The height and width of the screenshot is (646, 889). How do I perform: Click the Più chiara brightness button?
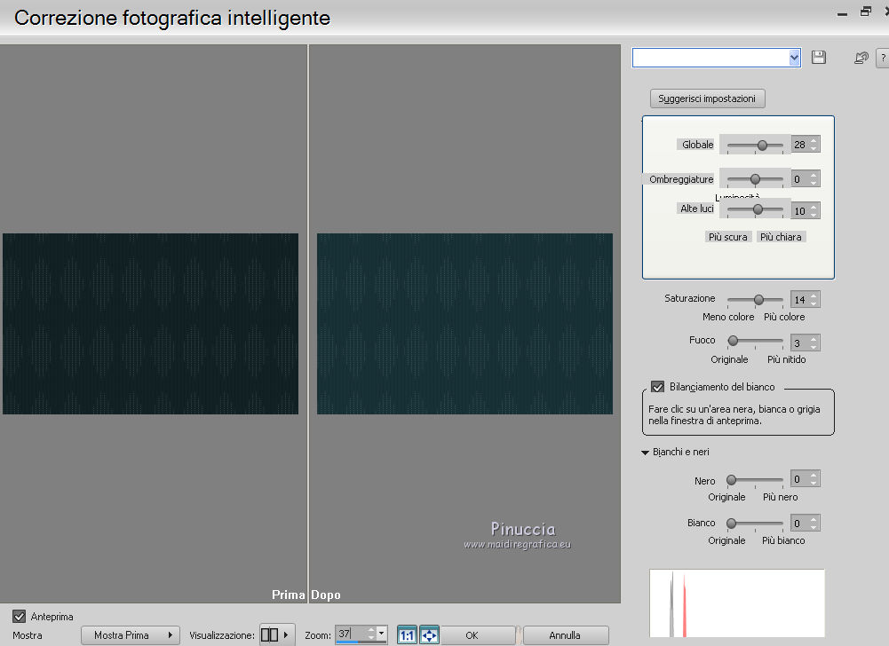pos(781,237)
